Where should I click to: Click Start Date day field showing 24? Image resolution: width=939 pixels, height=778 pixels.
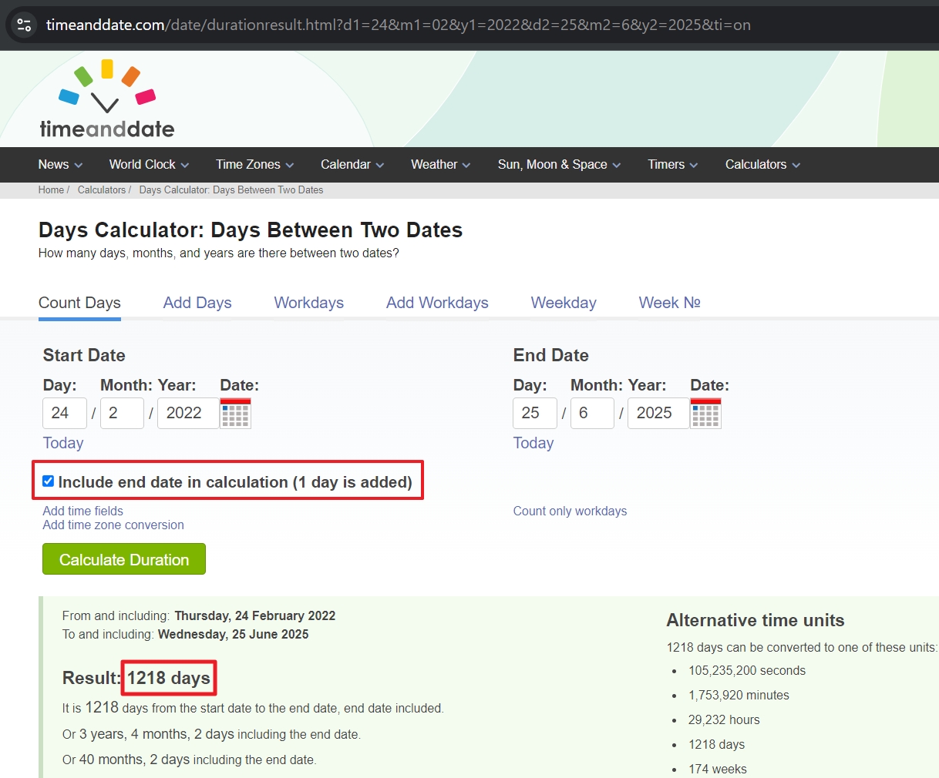pos(65,413)
